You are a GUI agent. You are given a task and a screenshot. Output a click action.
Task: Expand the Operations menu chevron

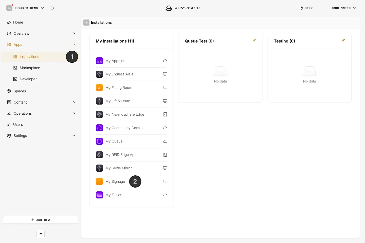(x=74, y=113)
